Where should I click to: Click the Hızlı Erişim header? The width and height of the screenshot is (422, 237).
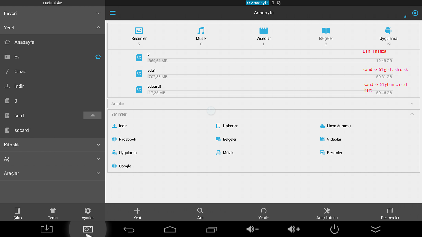coord(52,3)
